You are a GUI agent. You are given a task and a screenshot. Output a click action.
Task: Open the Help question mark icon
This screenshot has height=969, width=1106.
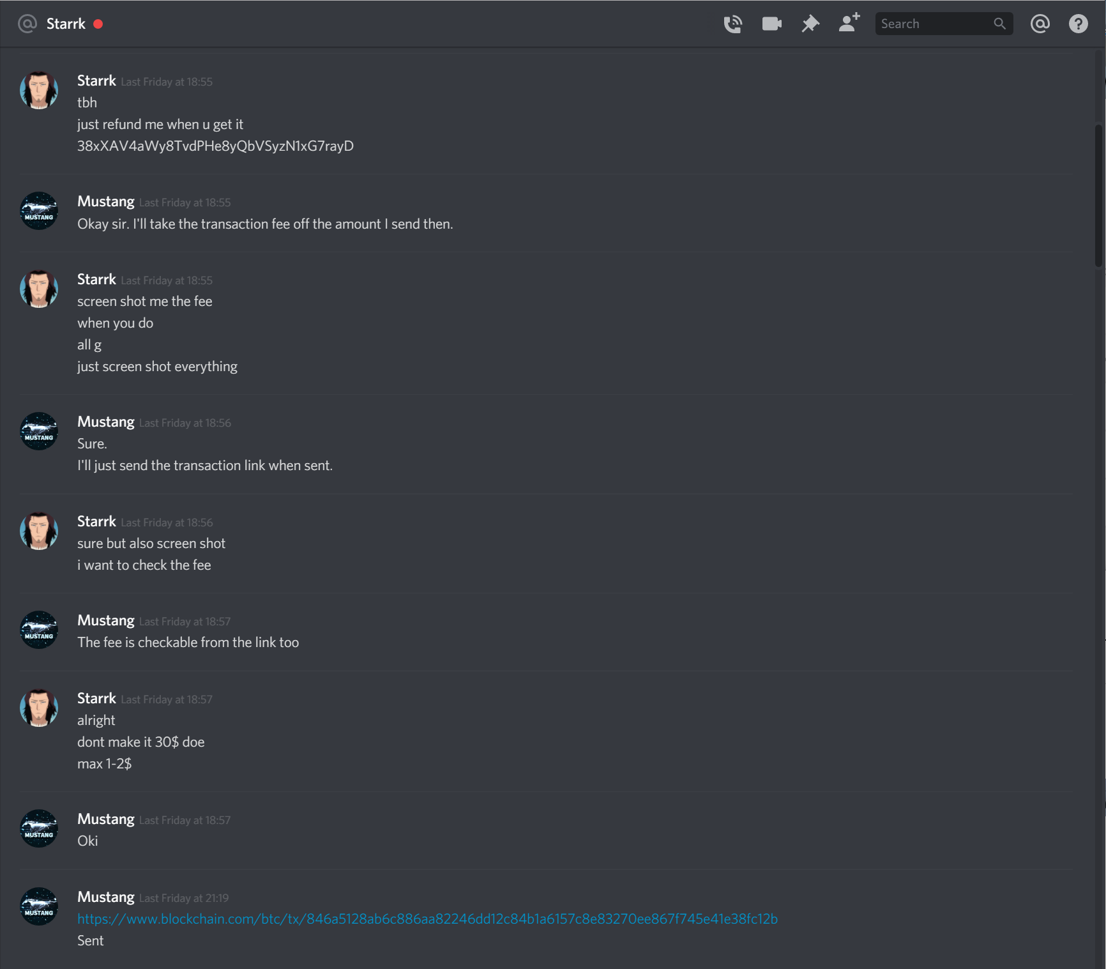coord(1079,24)
